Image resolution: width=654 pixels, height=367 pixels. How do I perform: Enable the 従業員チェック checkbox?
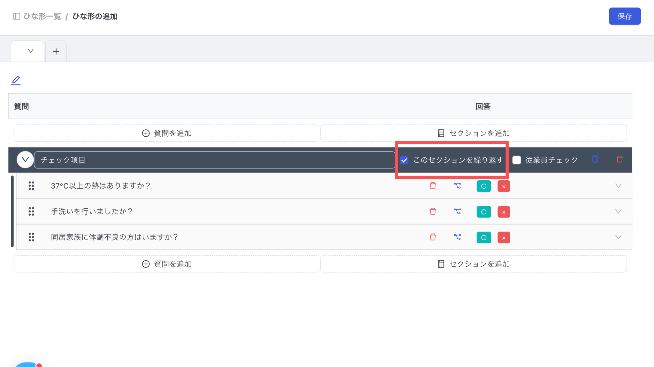[x=516, y=160]
